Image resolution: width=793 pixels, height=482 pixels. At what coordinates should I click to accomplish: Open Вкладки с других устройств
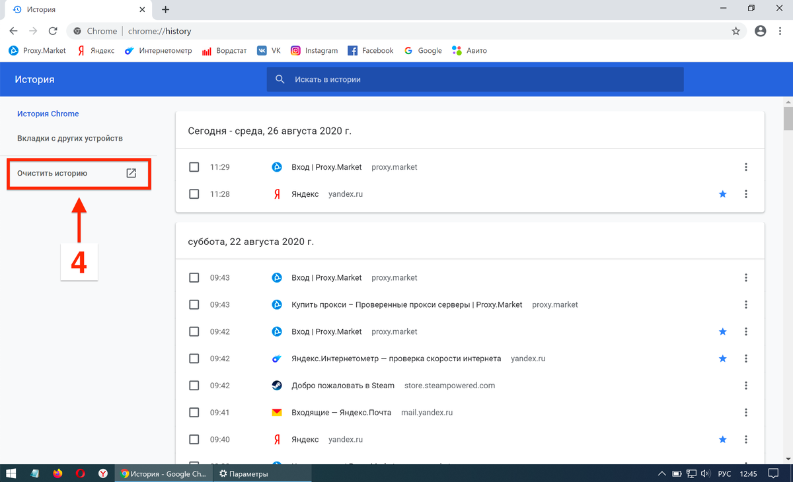70,139
